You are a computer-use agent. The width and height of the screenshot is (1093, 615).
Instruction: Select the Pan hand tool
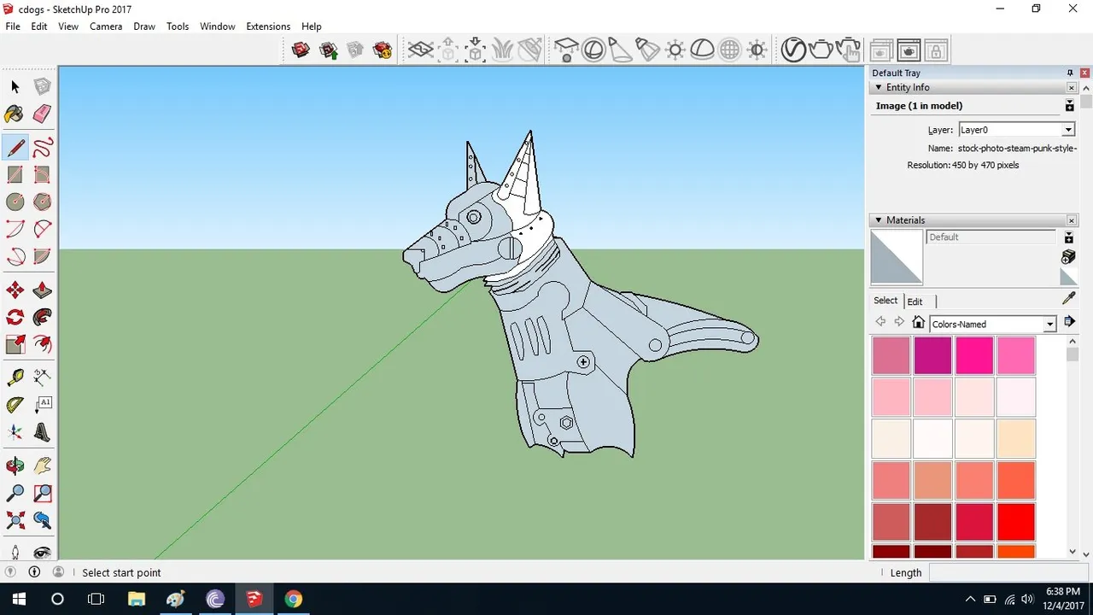[x=43, y=466]
